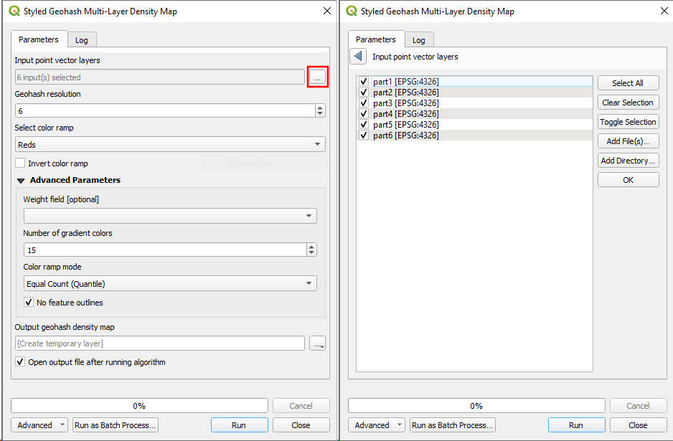Click the Geohash resolution spinner arrows
The height and width of the screenshot is (441, 673).
pyautogui.click(x=320, y=110)
